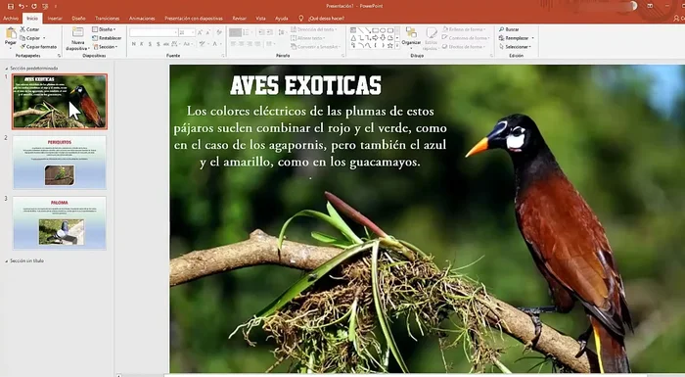Click Contorno de forma button
Image resolution: width=685 pixels, height=377 pixels.
coord(465,38)
